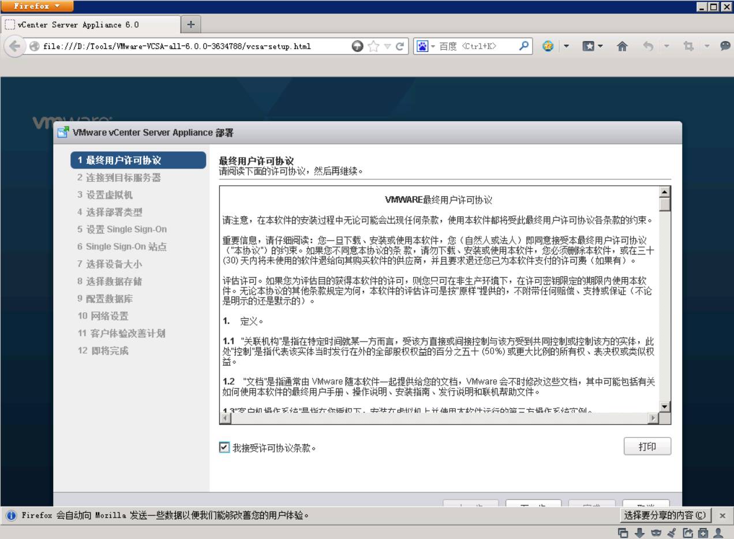Select step 1 最终用户许可协议

pyautogui.click(x=138, y=160)
